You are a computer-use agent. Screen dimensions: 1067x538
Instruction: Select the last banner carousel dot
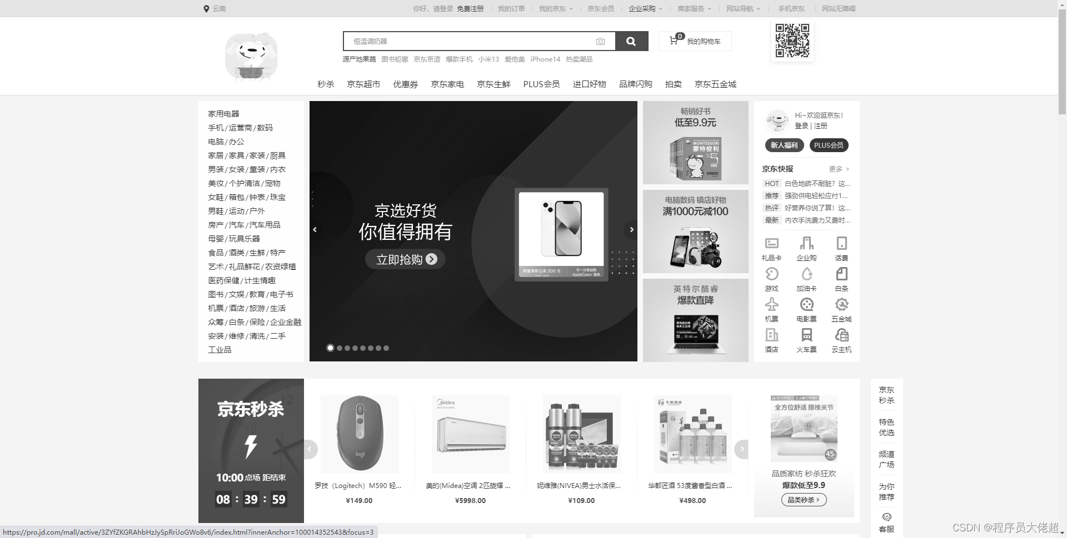coord(386,348)
